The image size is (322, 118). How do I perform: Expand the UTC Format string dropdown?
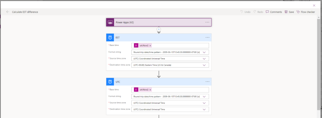[x=204, y=96]
